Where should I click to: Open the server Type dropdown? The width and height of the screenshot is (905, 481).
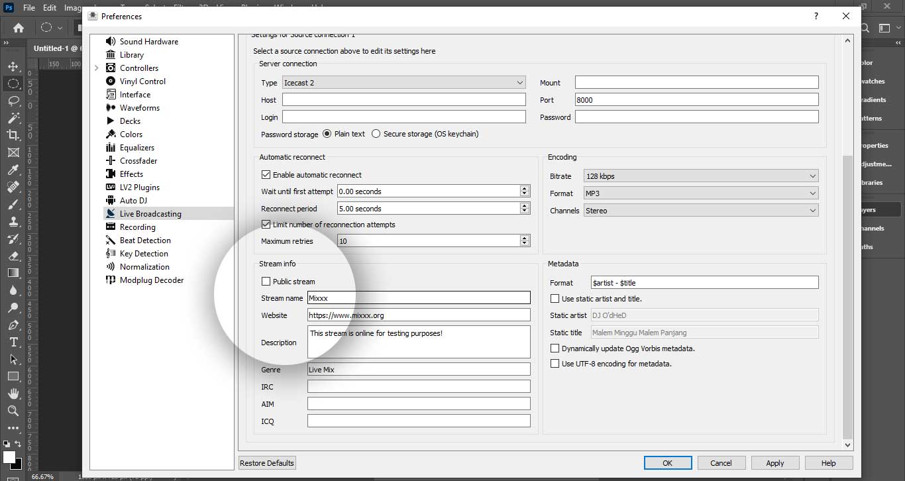[403, 83]
